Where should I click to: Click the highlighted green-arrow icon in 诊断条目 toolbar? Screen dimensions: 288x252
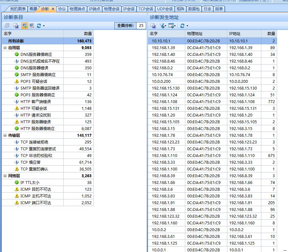(24, 26)
